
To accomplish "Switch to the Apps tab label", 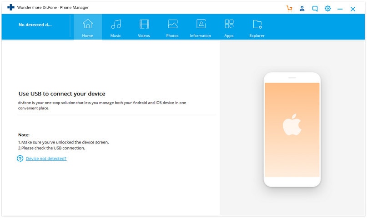I will 229,36.
